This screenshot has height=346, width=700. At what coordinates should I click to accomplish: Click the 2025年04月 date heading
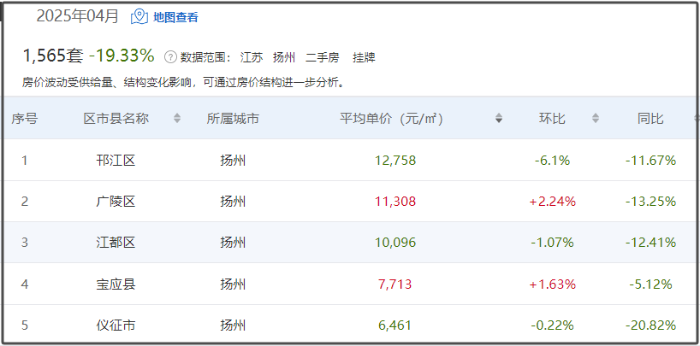point(78,16)
